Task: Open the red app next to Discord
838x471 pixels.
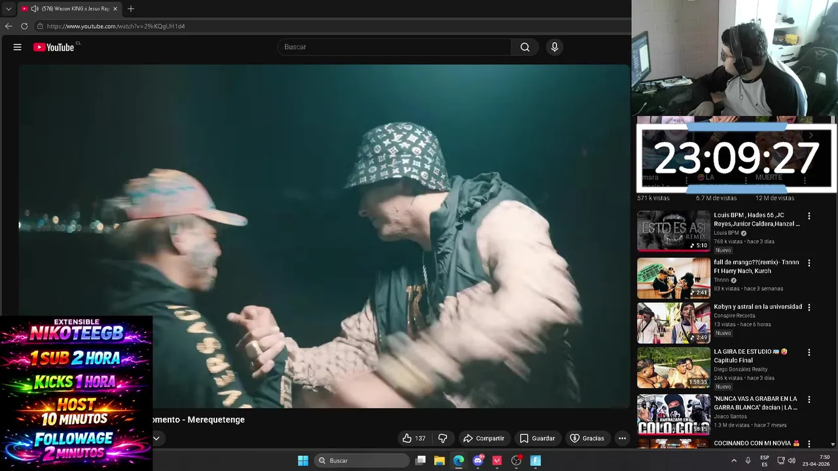Action: coord(497,461)
